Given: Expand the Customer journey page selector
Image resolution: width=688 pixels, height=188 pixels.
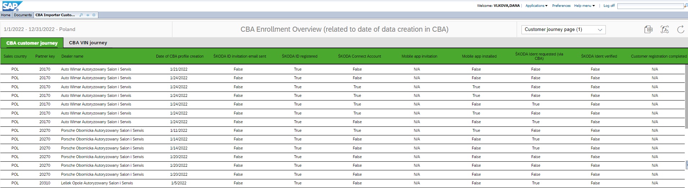Looking at the screenshot, I should pyautogui.click(x=563, y=30).
